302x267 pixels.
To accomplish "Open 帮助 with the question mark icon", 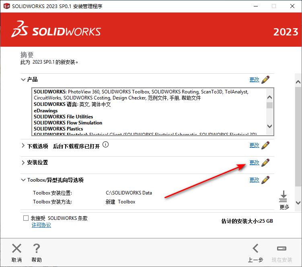I will click(x=37, y=248).
